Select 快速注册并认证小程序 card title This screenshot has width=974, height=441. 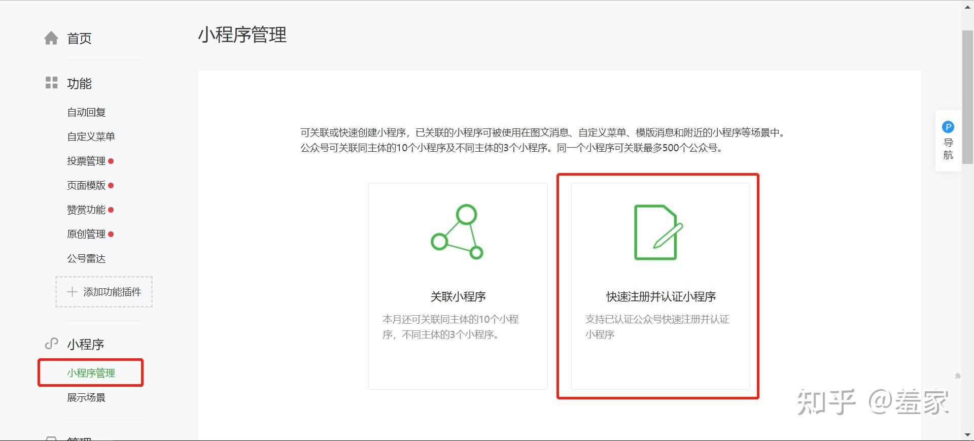pyautogui.click(x=661, y=296)
